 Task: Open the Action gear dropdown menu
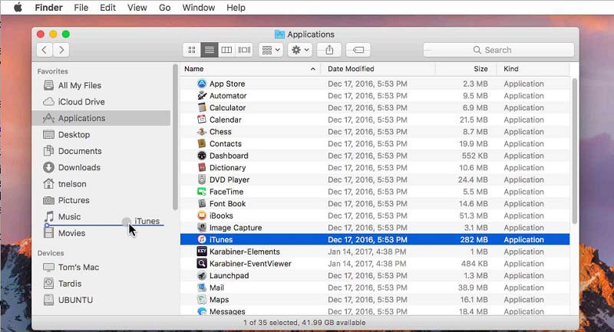coord(299,50)
